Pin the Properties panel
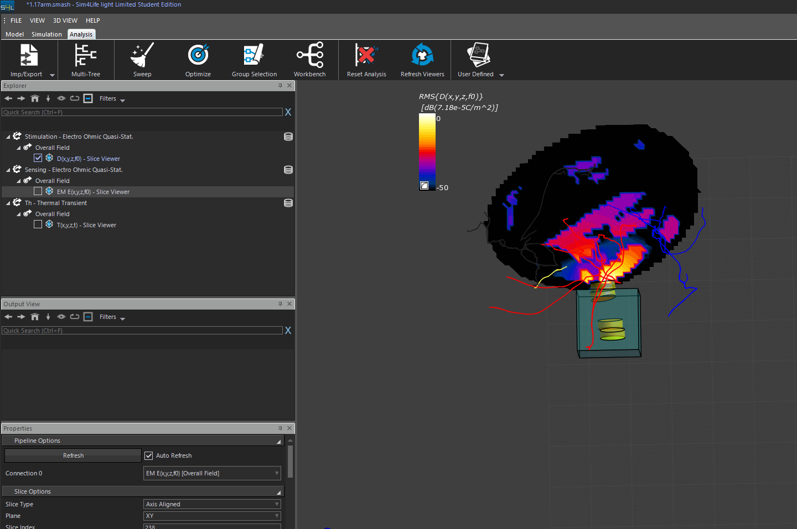 [280, 428]
